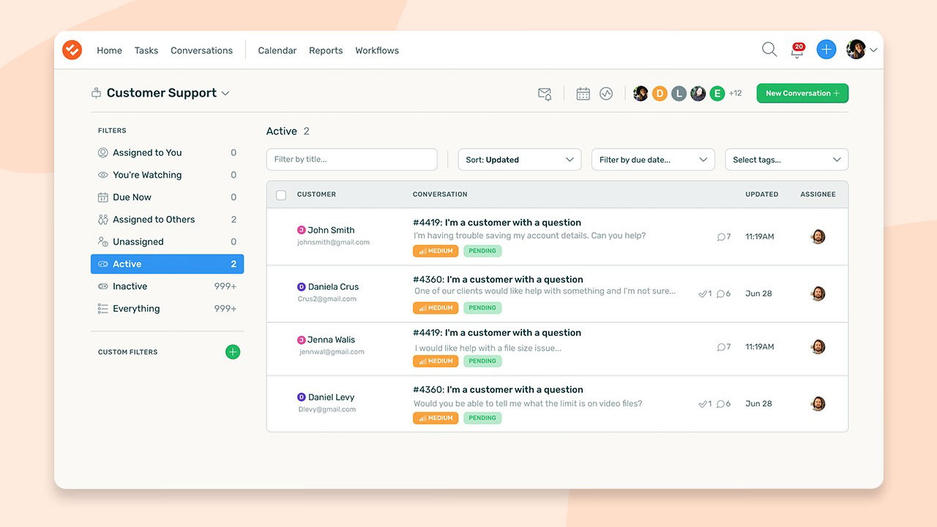Click the MEDIUM priority tag for John Smith

[x=436, y=251]
